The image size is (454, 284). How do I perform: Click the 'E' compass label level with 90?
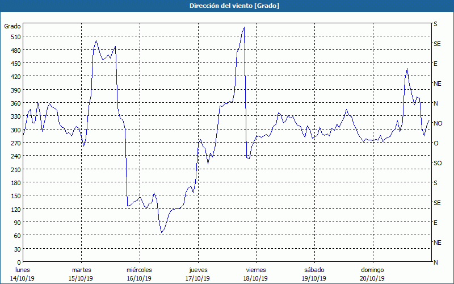click(x=435, y=223)
